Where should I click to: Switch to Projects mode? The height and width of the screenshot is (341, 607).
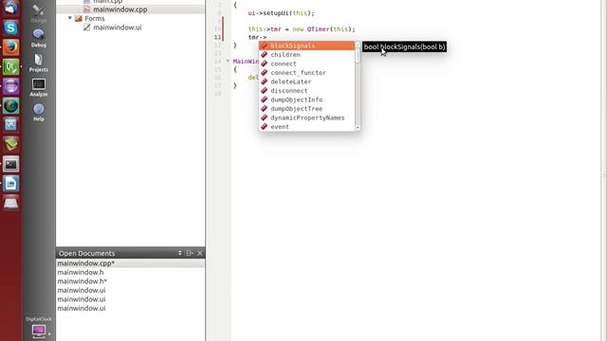[x=38, y=63]
